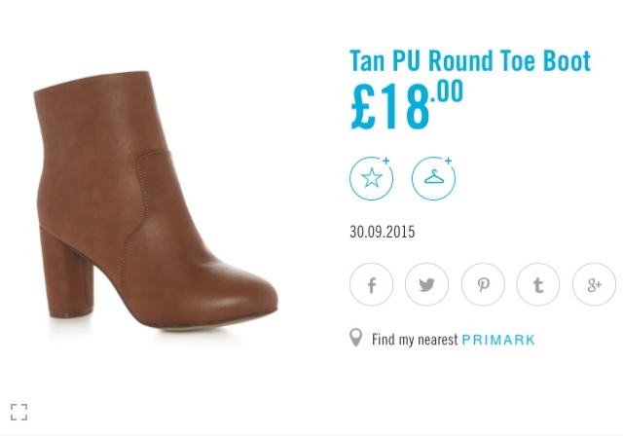Share via the Google Plus icon
The width and height of the screenshot is (623, 436).
tap(594, 284)
